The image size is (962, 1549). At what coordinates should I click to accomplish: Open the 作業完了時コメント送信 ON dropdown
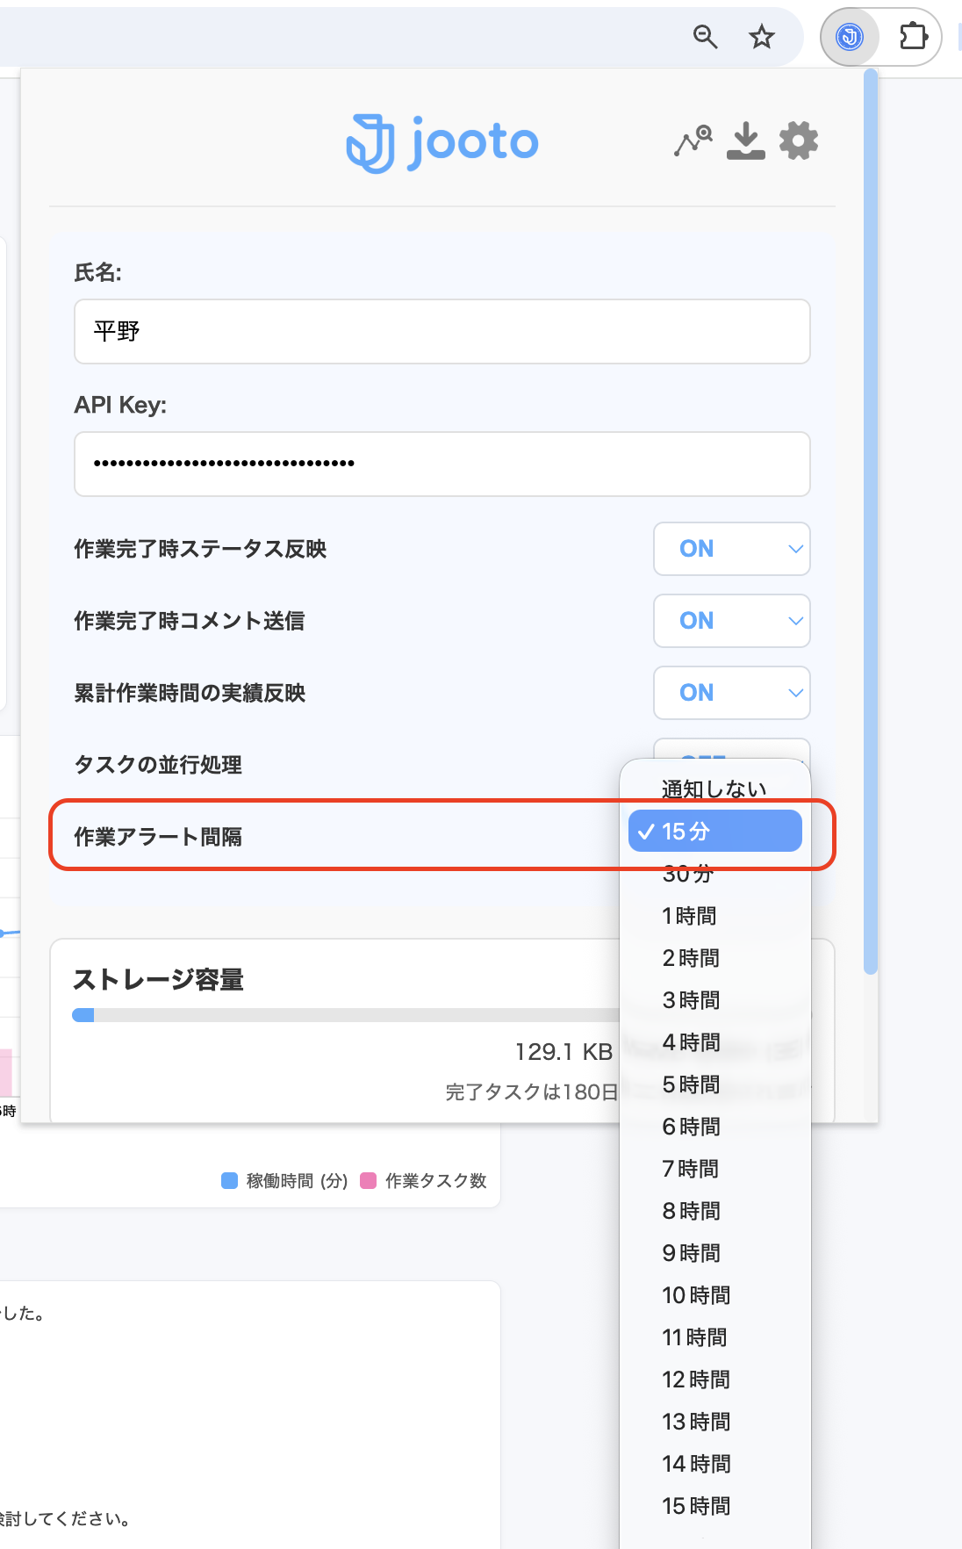pyautogui.click(x=731, y=621)
